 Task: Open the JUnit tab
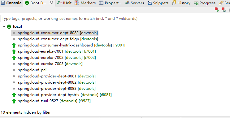tap(64, 3)
